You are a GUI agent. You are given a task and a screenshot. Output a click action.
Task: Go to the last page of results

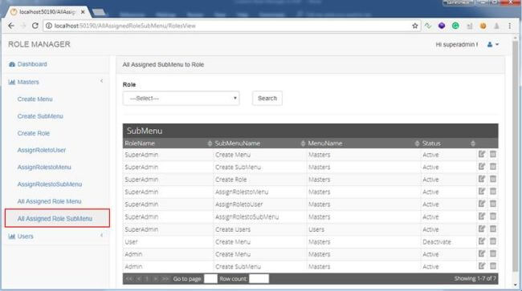(x=165, y=279)
